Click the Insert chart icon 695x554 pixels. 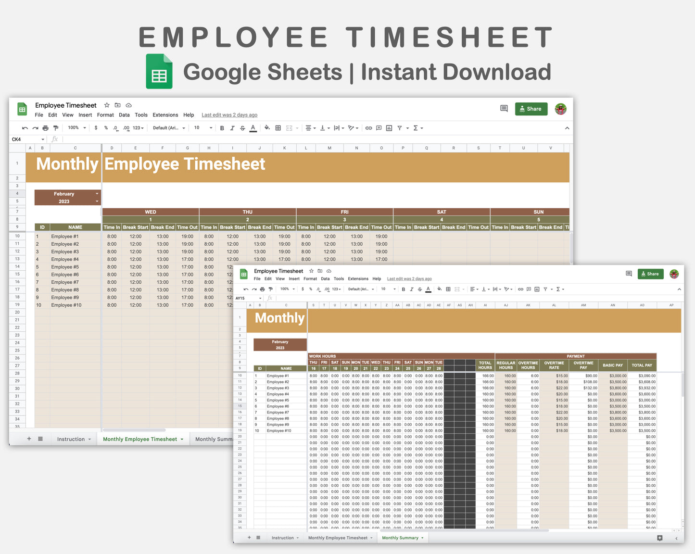click(389, 127)
